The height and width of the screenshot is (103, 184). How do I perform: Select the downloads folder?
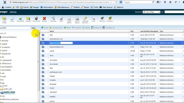click(54, 64)
